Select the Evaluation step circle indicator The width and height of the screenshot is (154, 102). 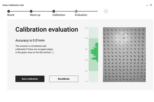click(x=76, y=11)
